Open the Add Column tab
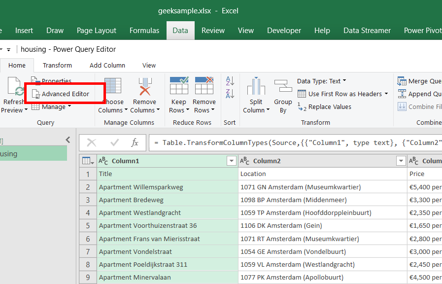The height and width of the screenshot is (284, 442). point(107,65)
